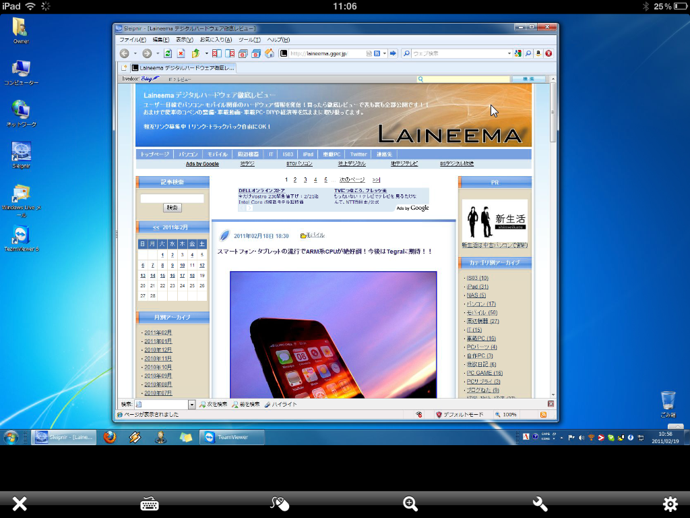The width and height of the screenshot is (690, 518).
Task: Click the iPad tab in site navigation
Action: (x=307, y=154)
